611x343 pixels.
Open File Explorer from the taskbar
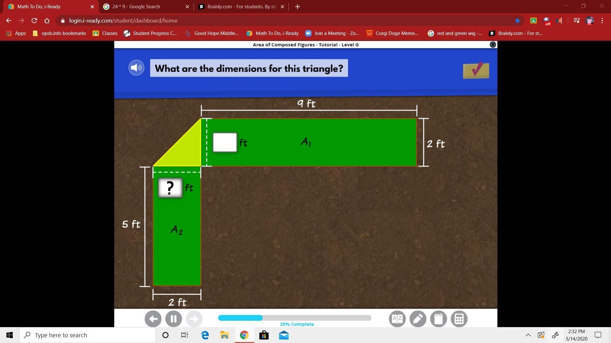(x=224, y=335)
